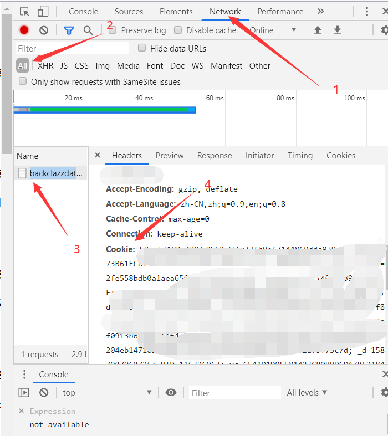Screen dimensions: 388x436
Task: Click the network Filter text field
Action: (72, 48)
